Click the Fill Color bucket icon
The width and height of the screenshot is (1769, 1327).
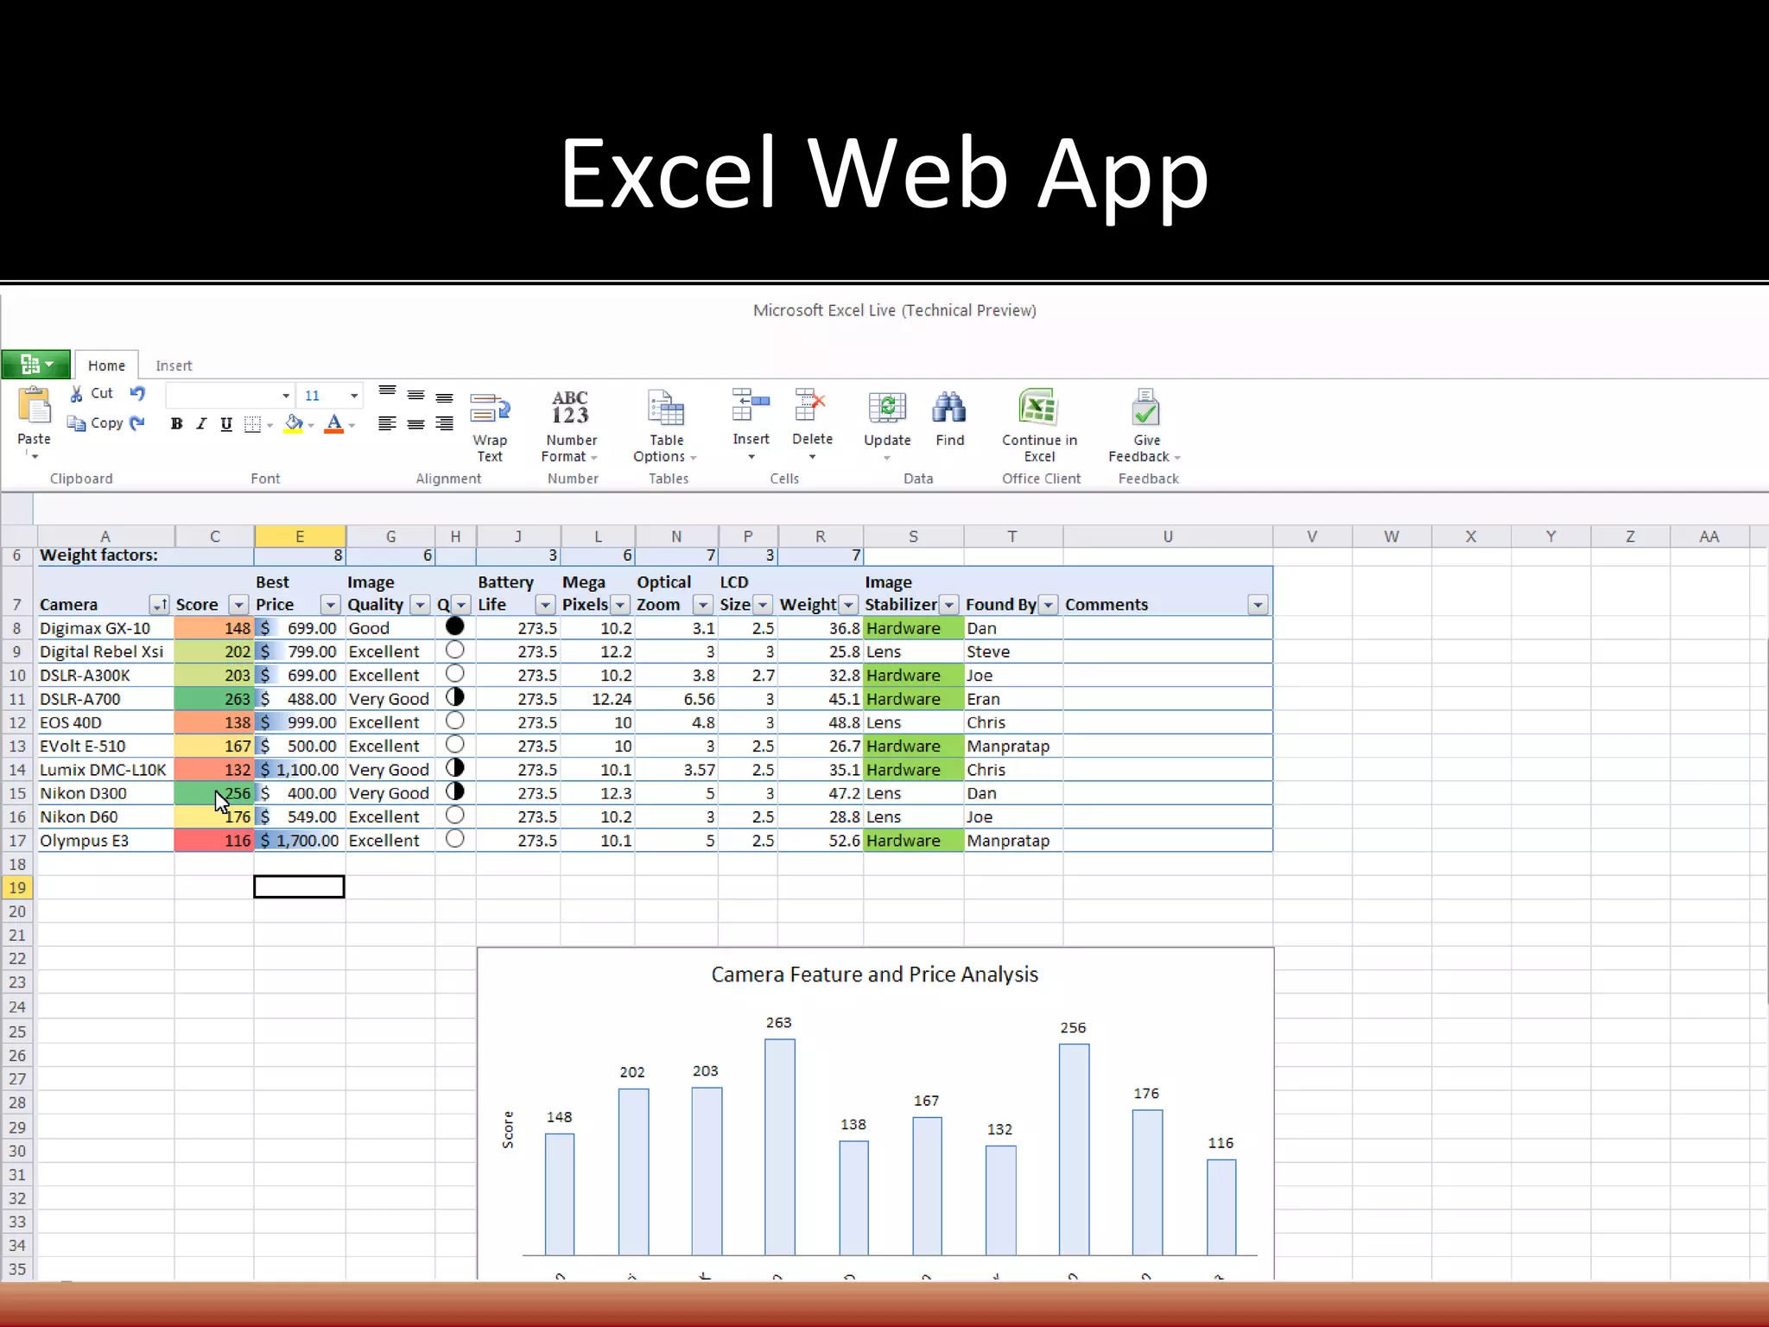point(295,423)
